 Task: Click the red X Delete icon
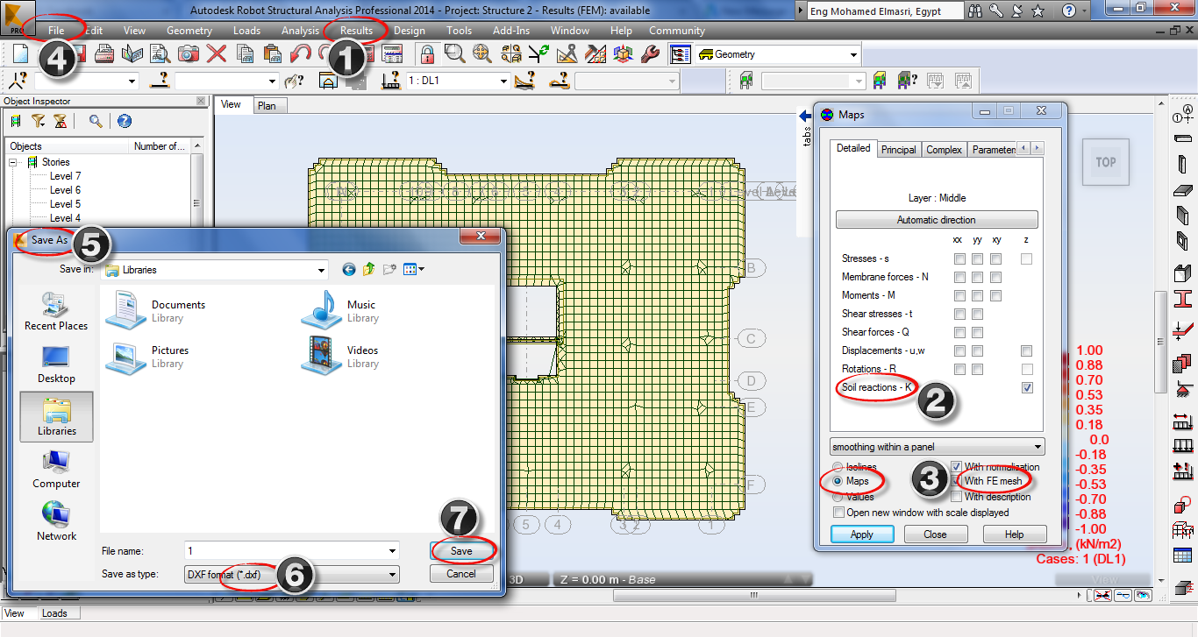(x=217, y=54)
